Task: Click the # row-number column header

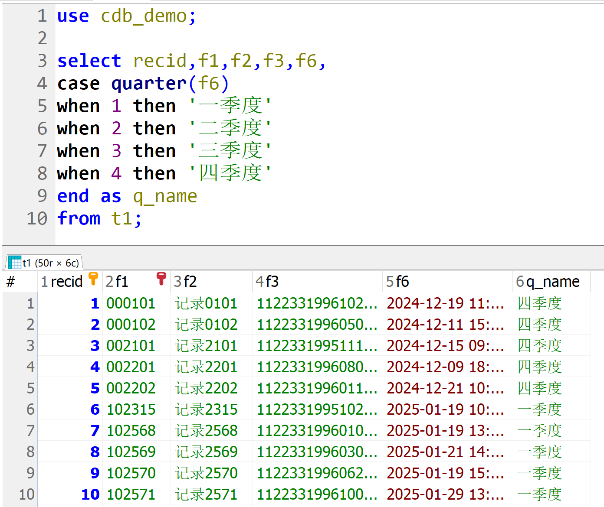Action: (x=11, y=282)
